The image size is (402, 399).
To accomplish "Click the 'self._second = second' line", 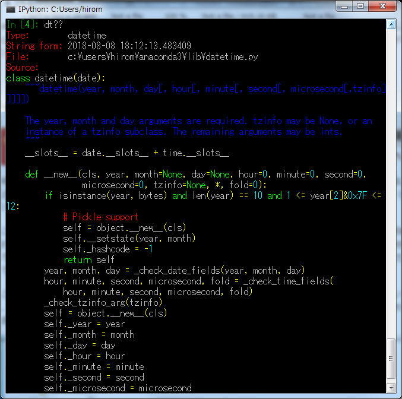I will 94,378.
